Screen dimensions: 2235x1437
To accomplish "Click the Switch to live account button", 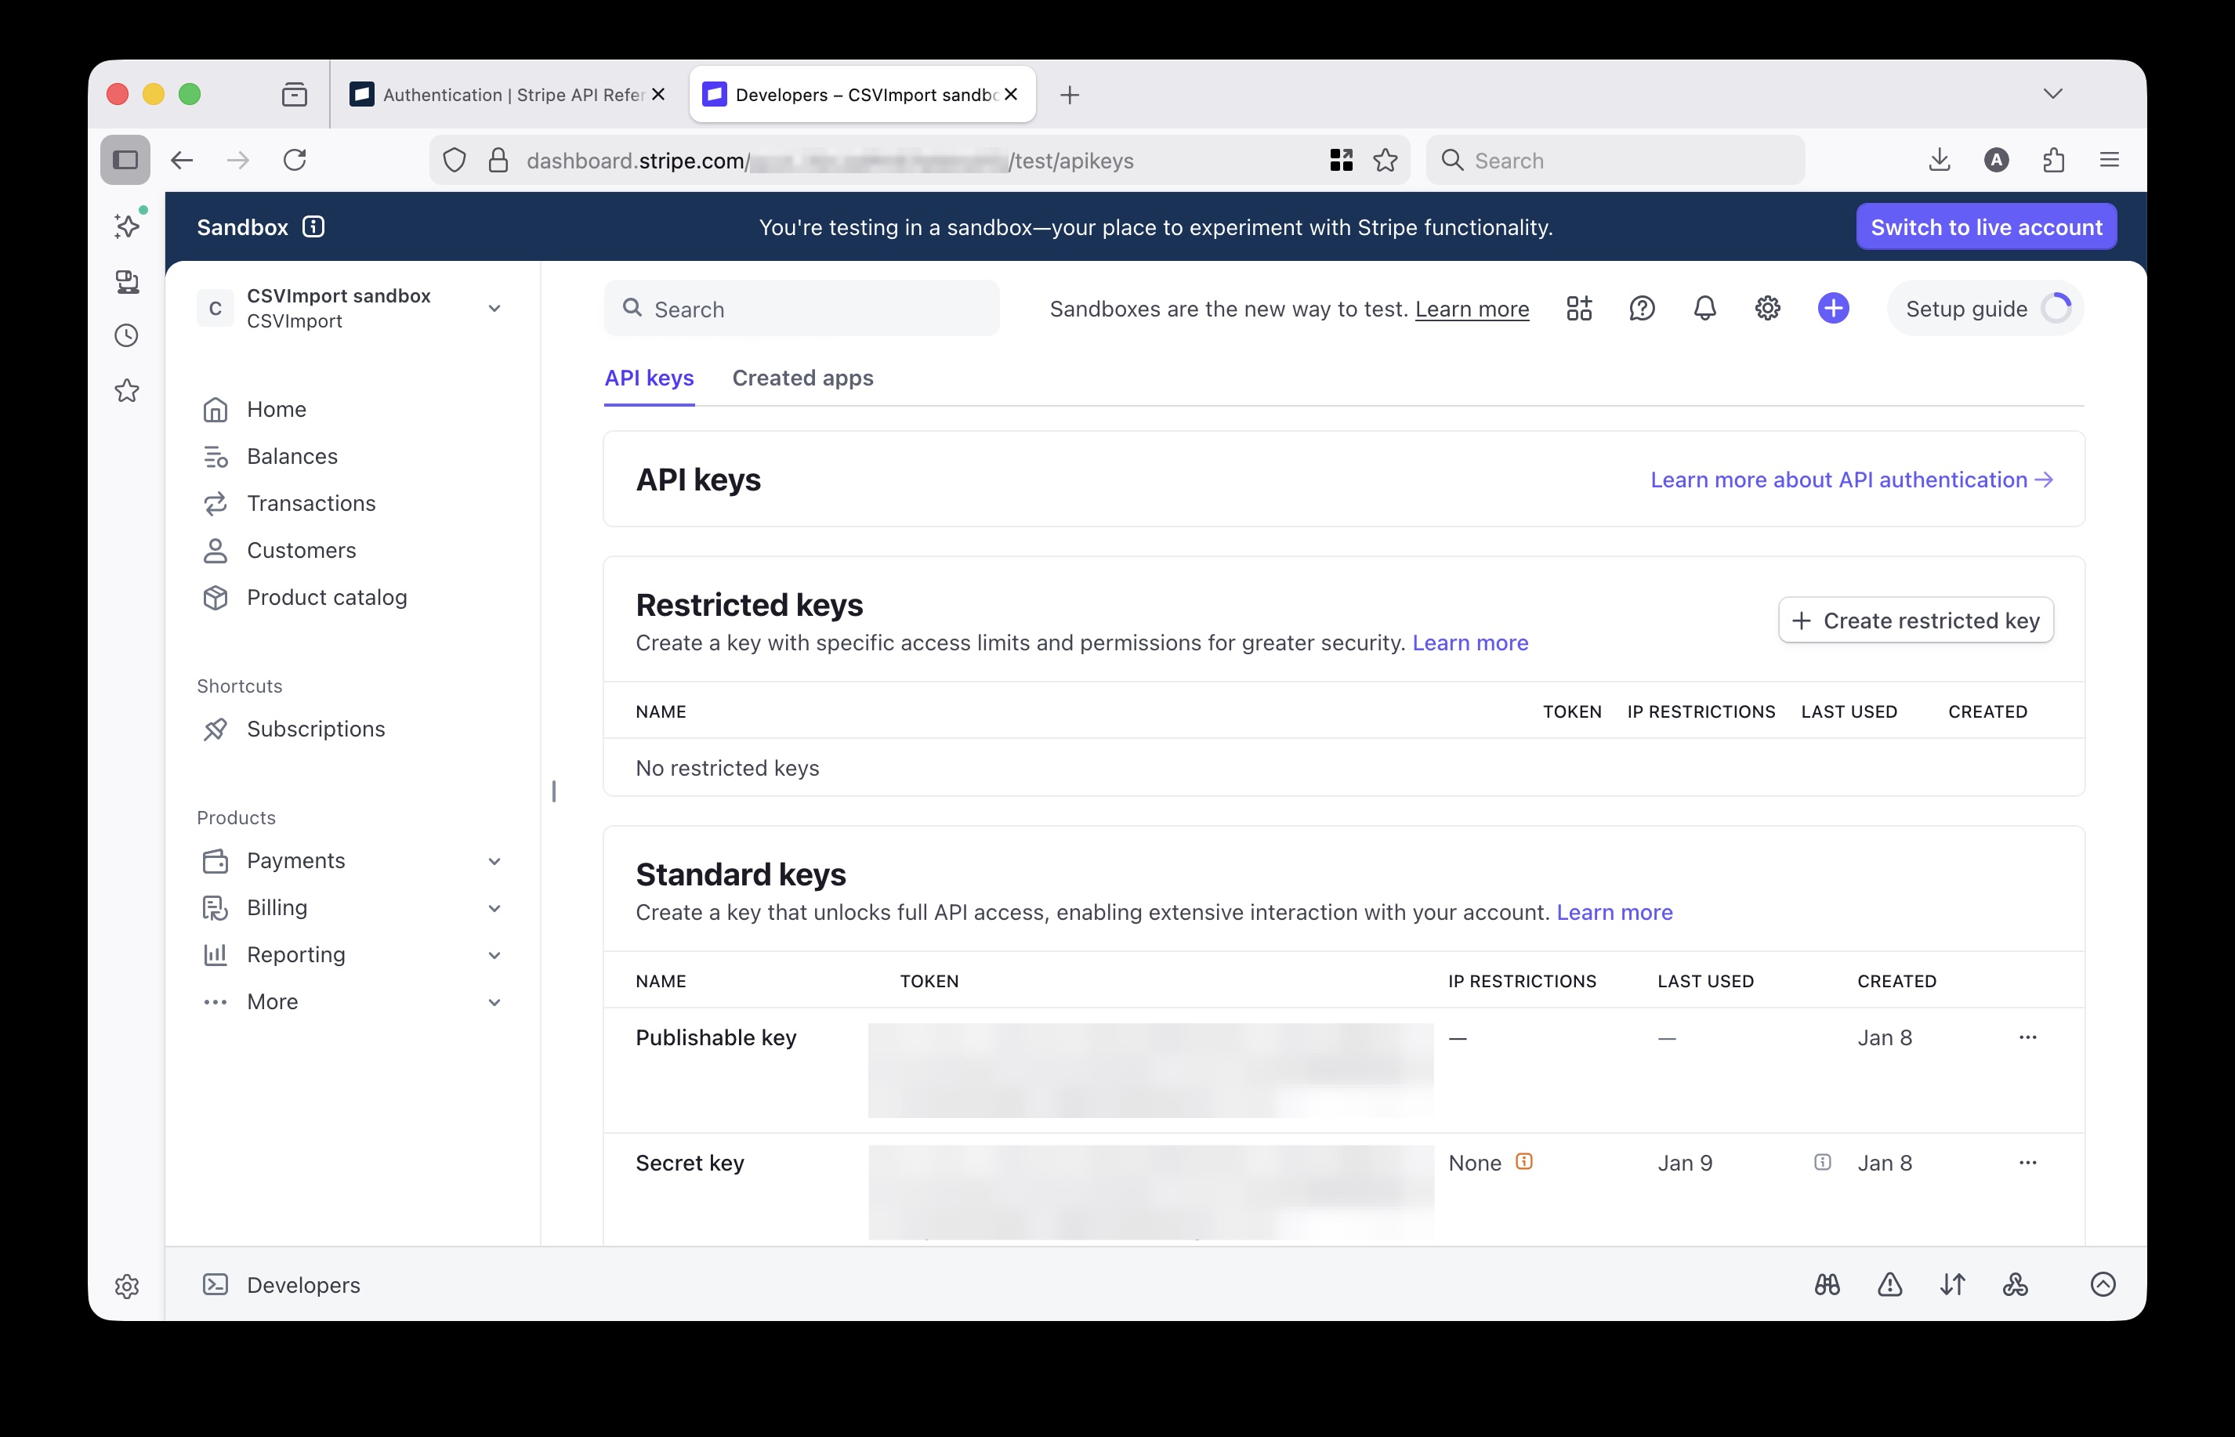I will click(x=1986, y=226).
